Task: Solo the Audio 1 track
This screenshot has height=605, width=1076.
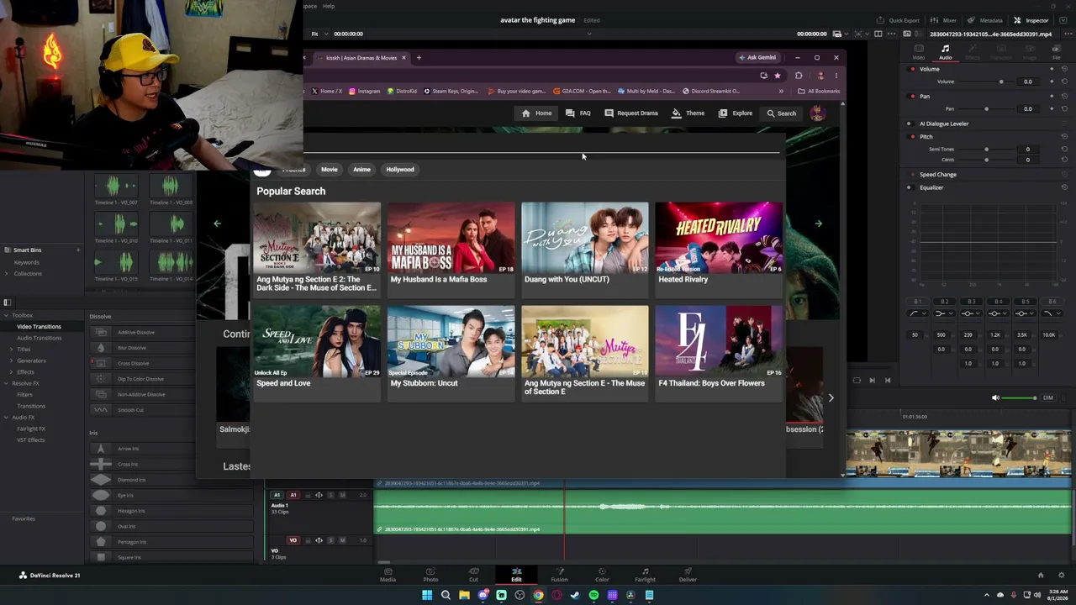Action: (330, 495)
